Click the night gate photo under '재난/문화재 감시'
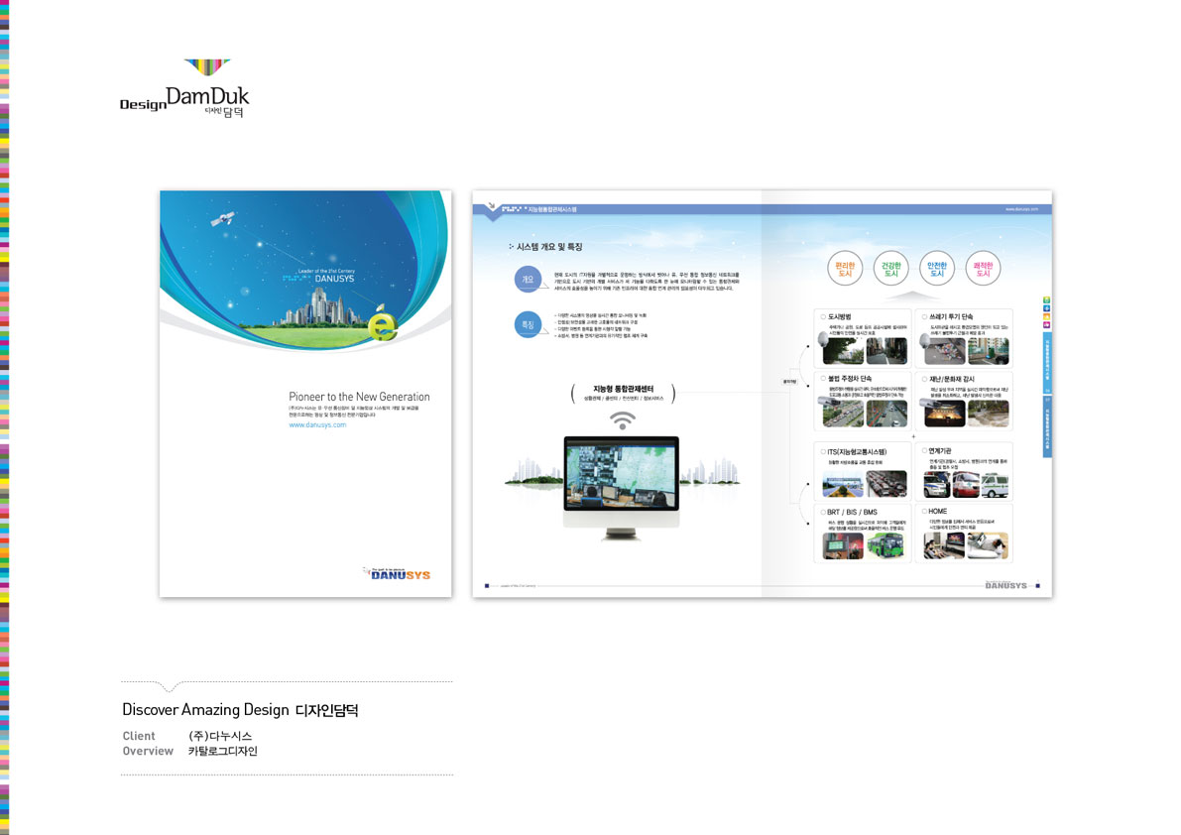Screen dimensions: 1181x835 944,414
